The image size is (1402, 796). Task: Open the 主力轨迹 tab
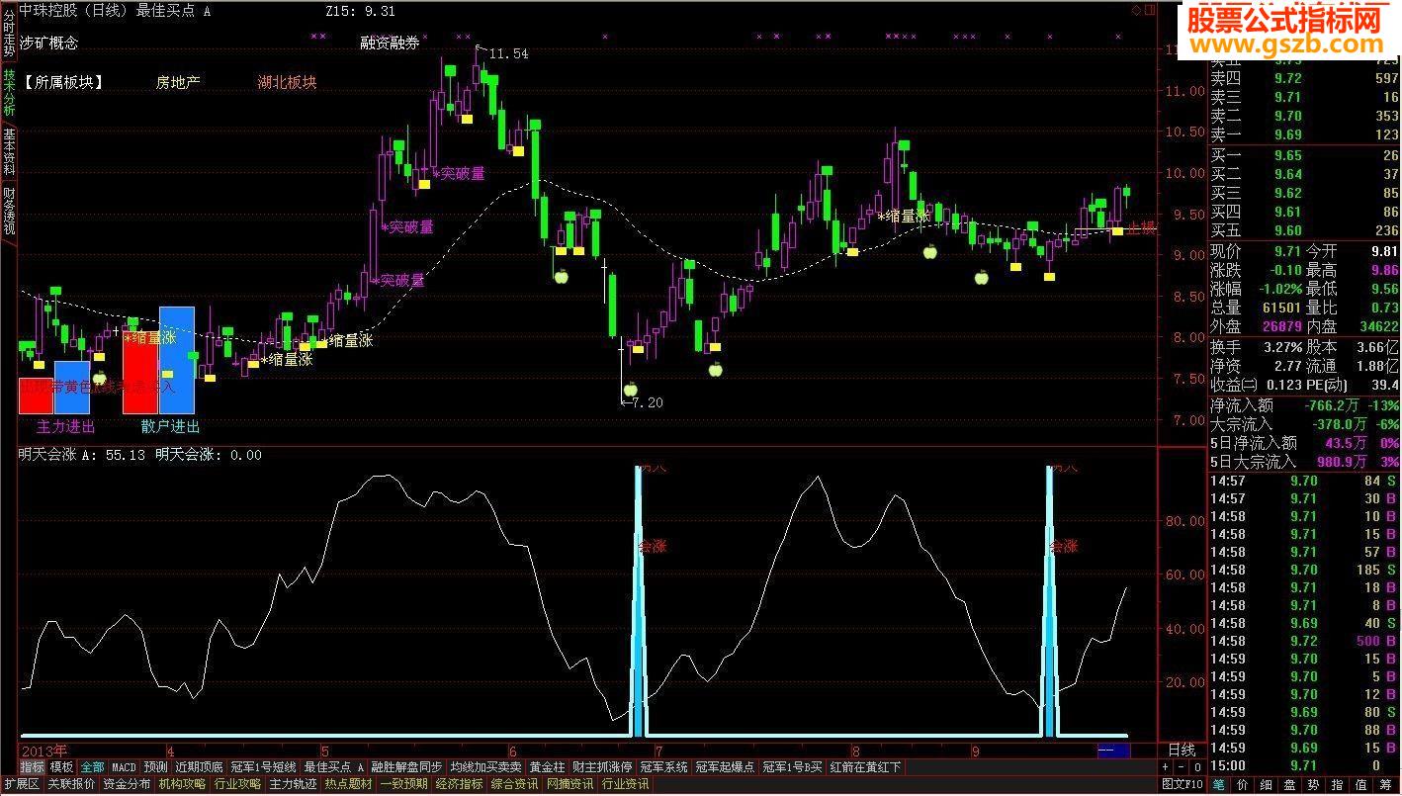click(293, 785)
